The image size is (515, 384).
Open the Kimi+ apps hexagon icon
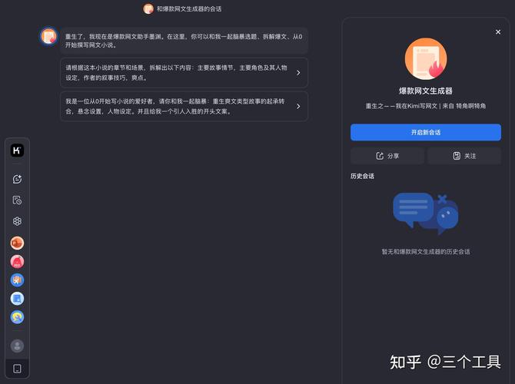(17, 221)
